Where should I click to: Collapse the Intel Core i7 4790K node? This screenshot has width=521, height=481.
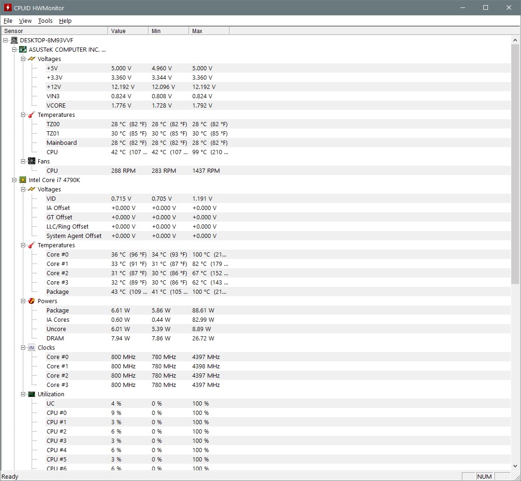14,180
